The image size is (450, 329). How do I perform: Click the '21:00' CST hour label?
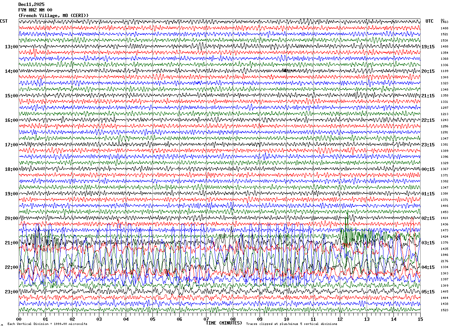click(x=12, y=243)
